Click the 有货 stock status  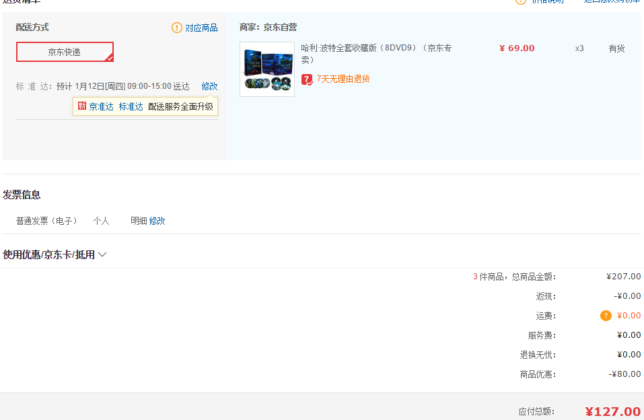616,48
